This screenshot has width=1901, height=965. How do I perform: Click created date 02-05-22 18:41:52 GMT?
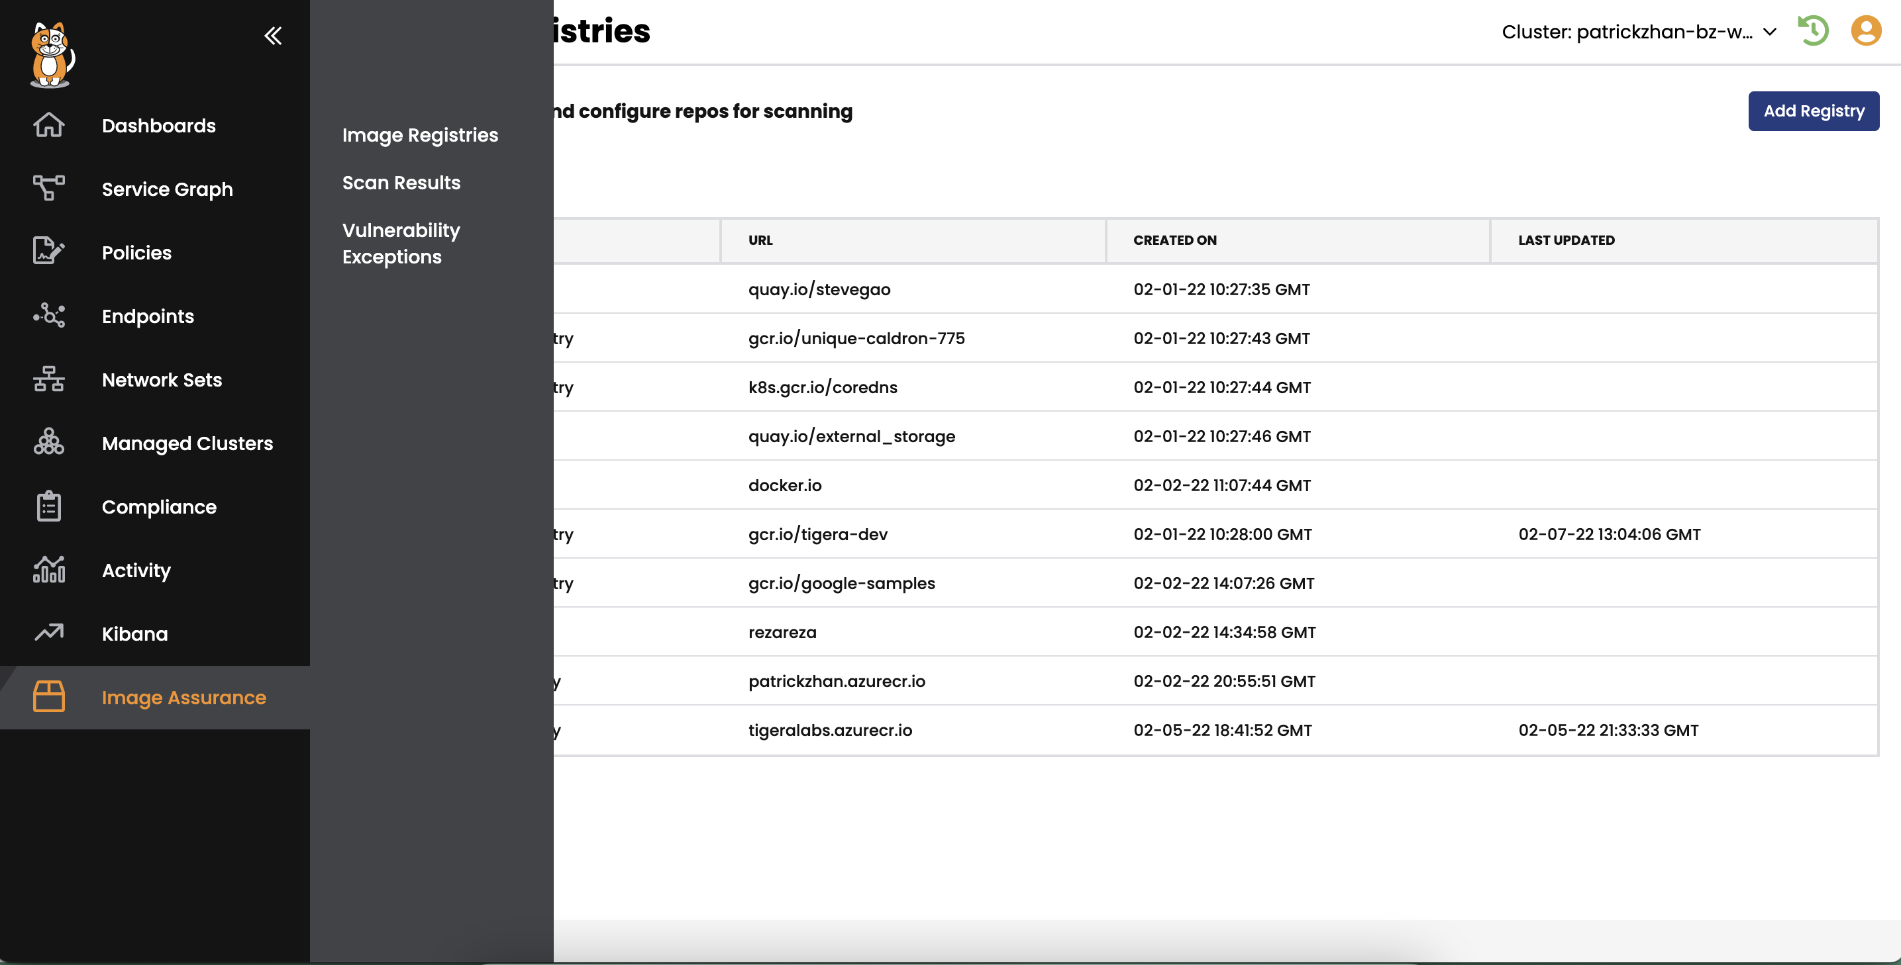pyautogui.click(x=1223, y=730)
